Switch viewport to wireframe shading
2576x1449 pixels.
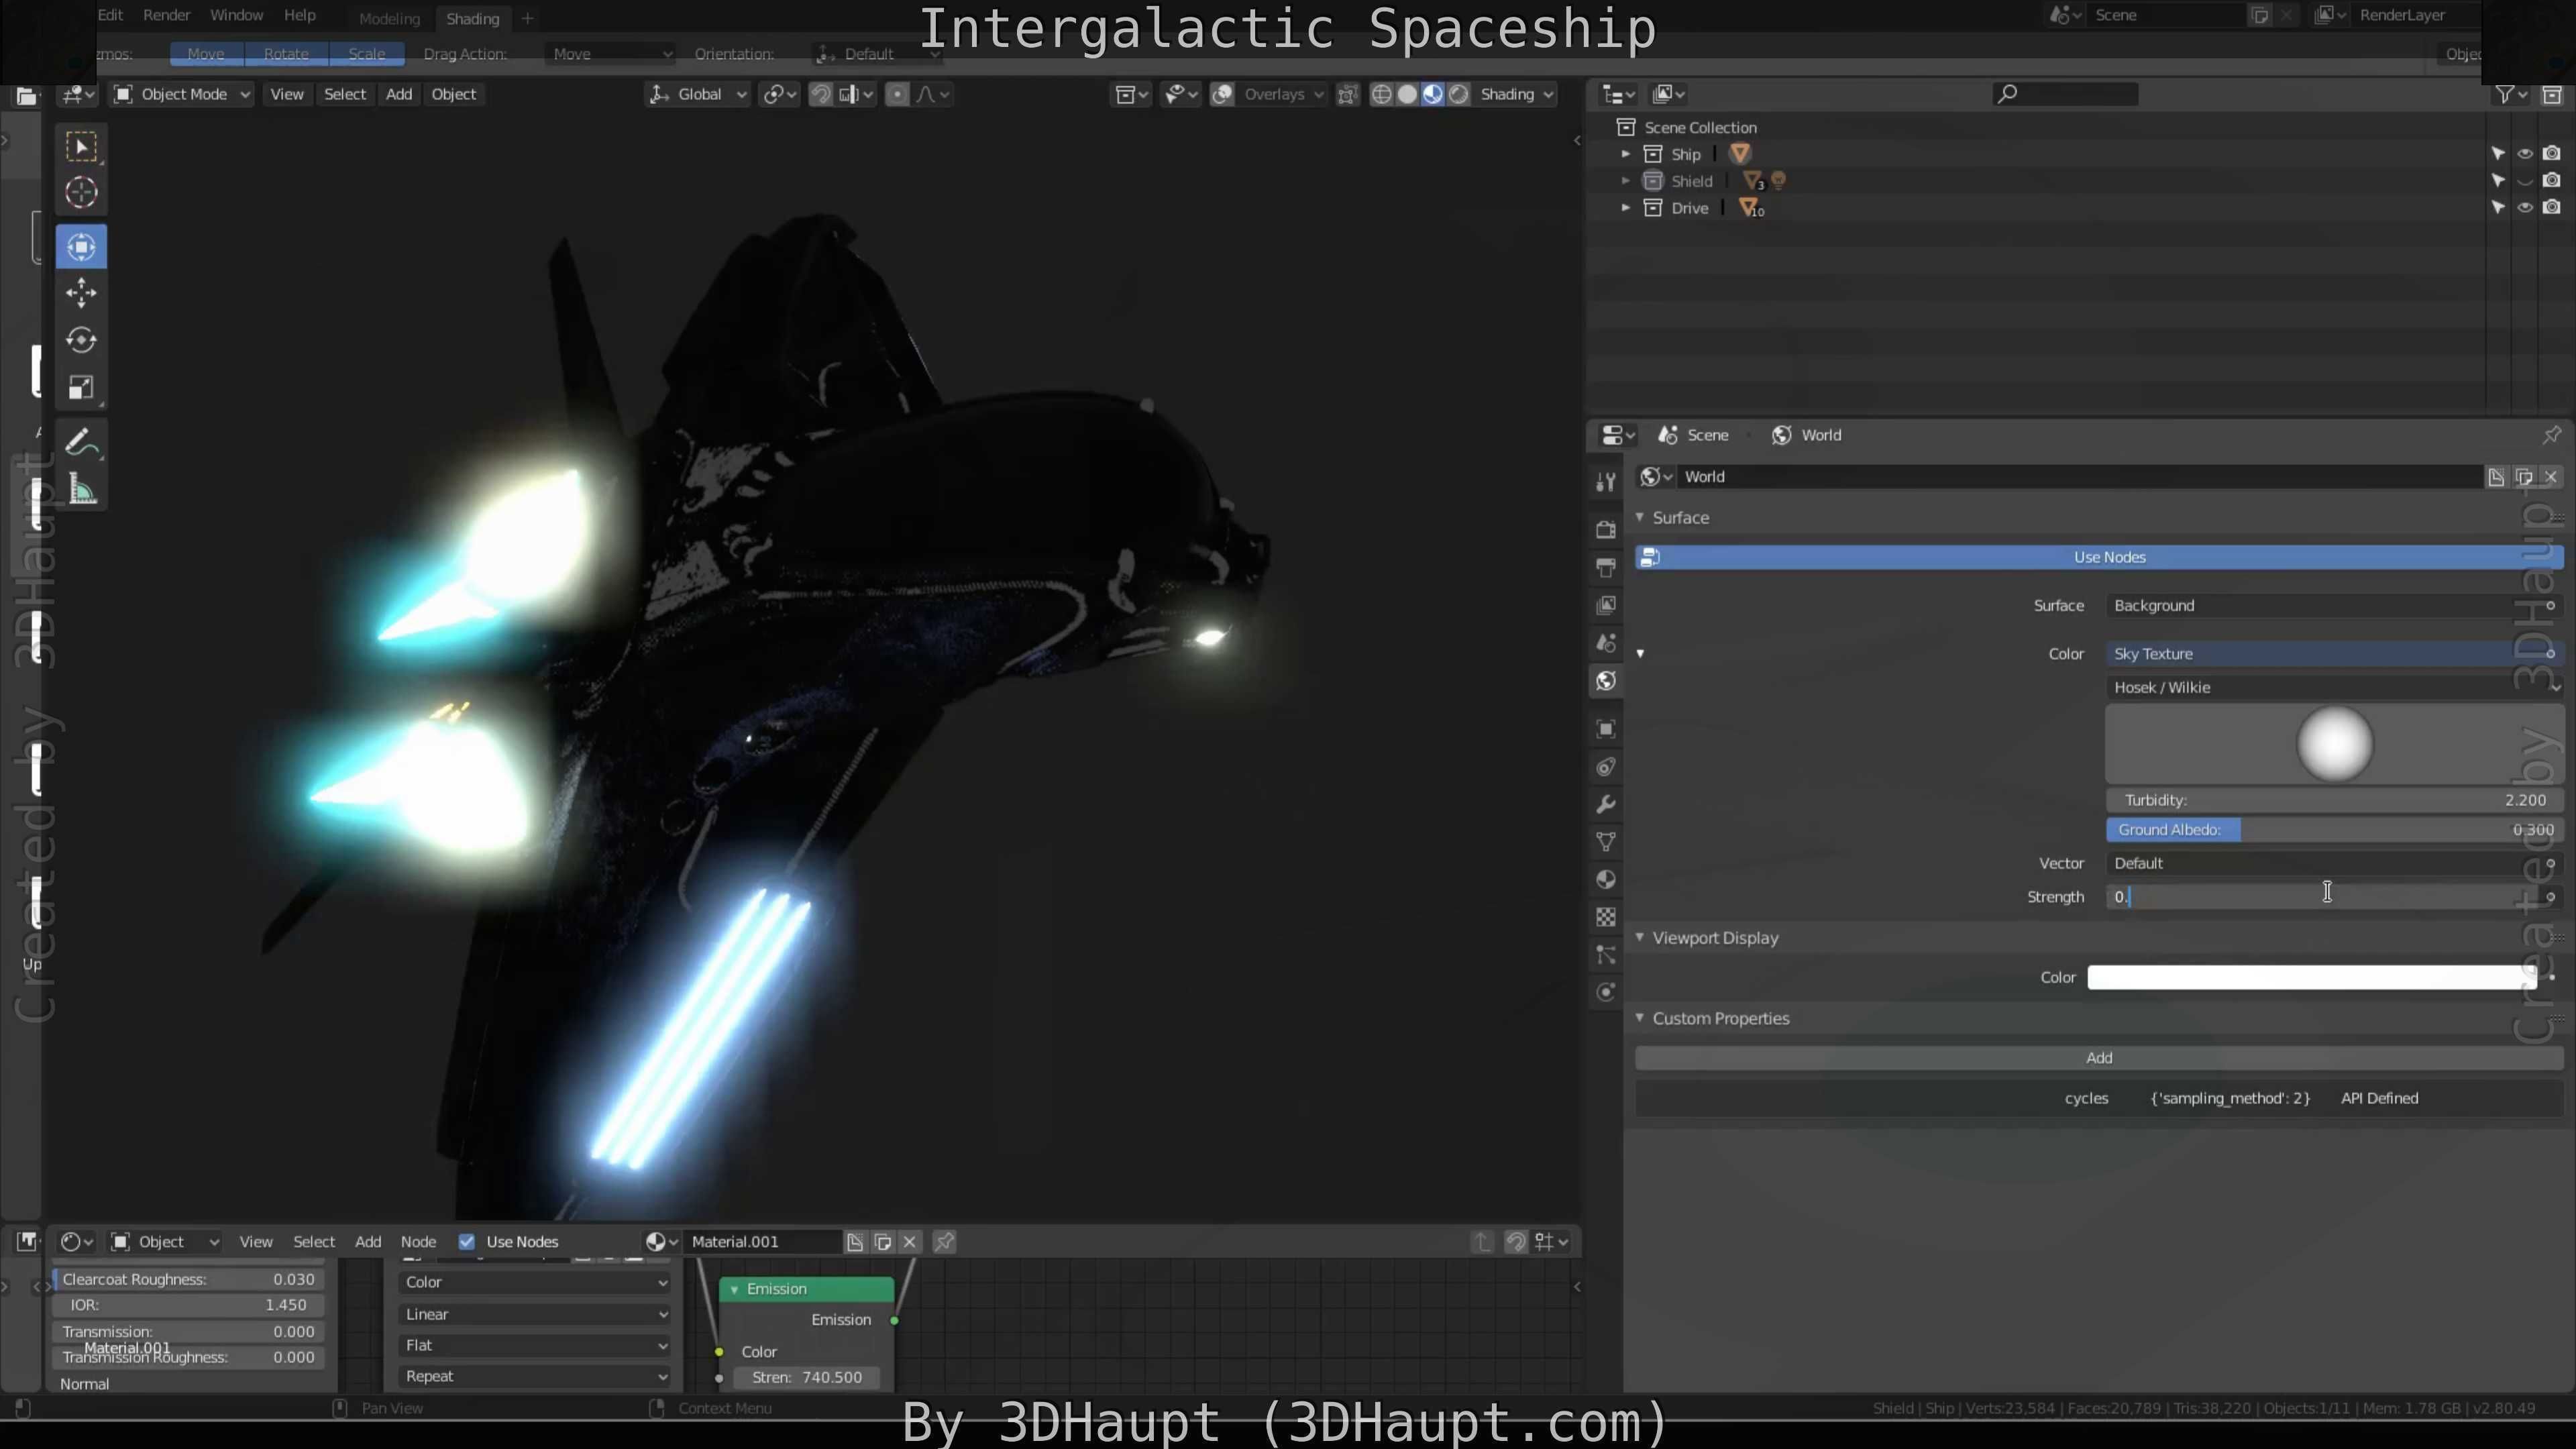1381,94
